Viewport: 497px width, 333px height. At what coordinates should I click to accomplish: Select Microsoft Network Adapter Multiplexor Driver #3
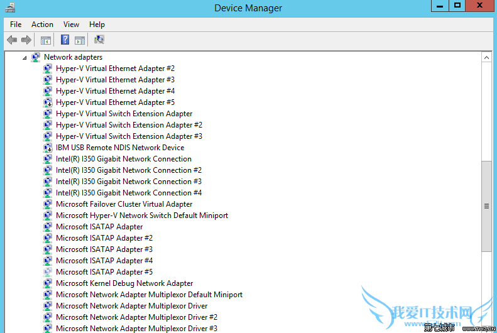pos(136,329)
